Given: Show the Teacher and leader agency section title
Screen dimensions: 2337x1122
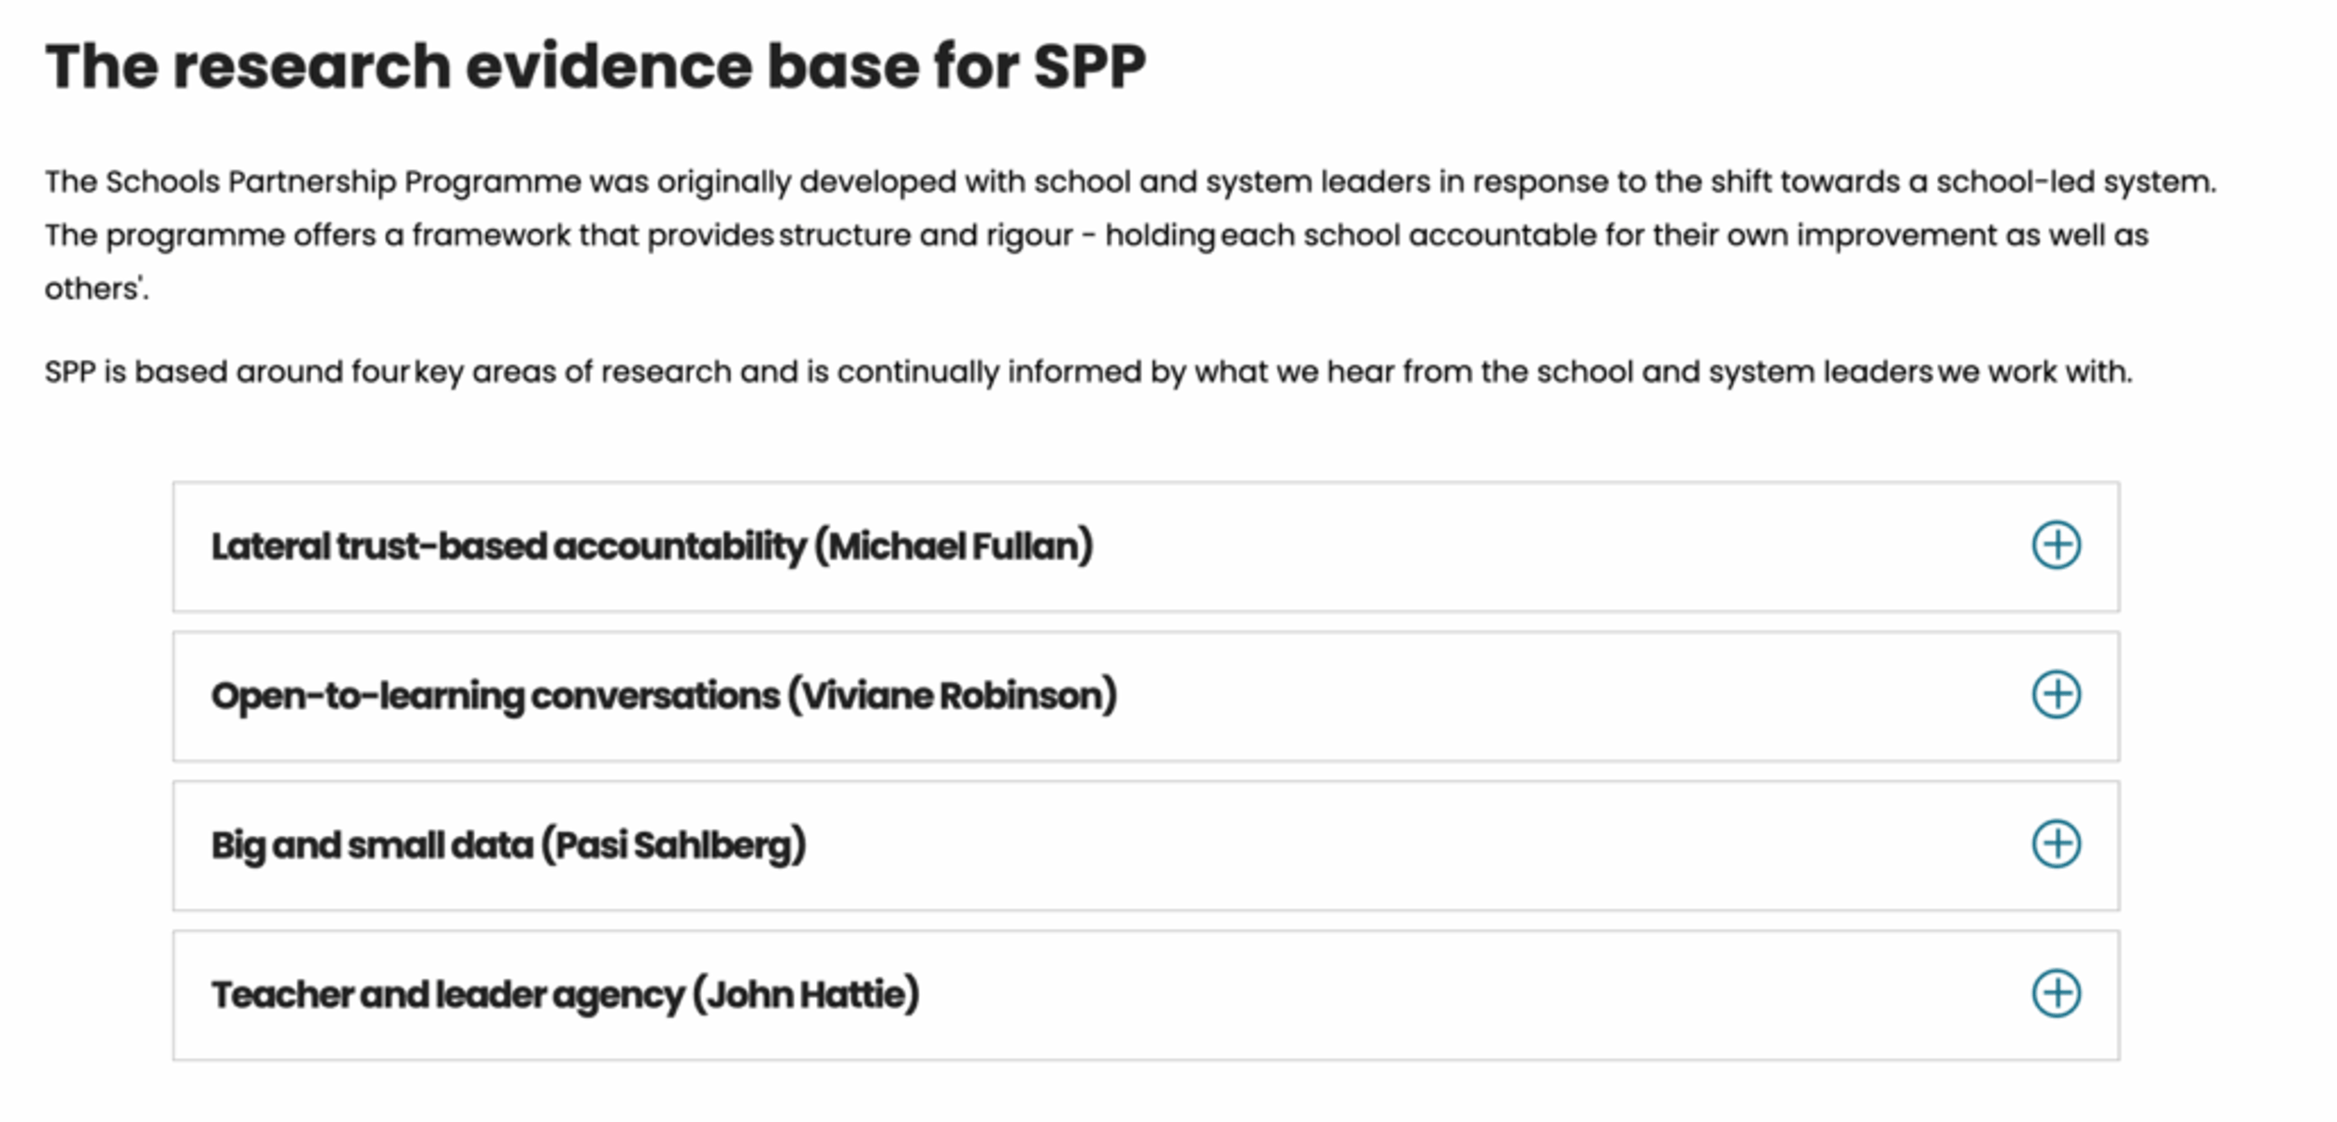Looking at the screenshot, I should coord(448,995).
